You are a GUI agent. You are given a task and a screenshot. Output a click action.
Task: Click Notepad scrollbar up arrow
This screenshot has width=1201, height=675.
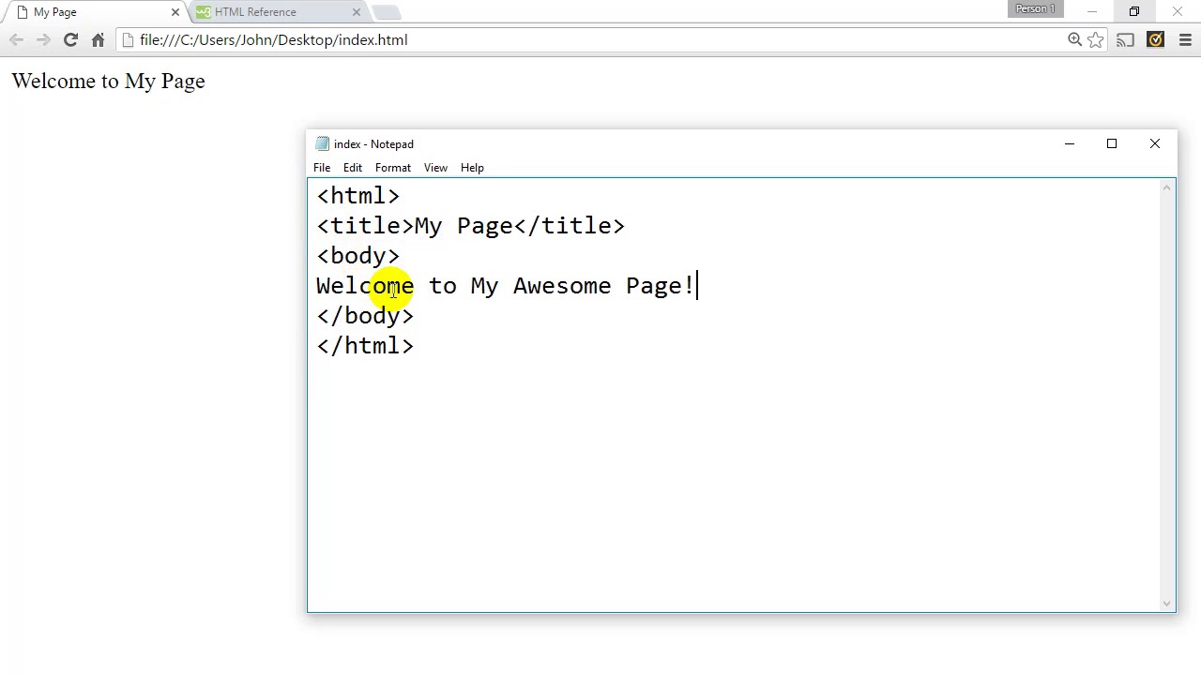tap(1167, 187)
